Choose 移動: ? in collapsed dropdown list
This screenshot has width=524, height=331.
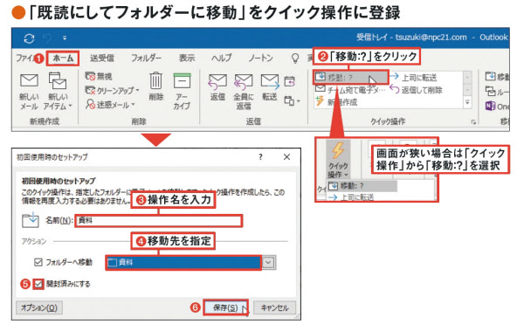click(x=362, y=186)
